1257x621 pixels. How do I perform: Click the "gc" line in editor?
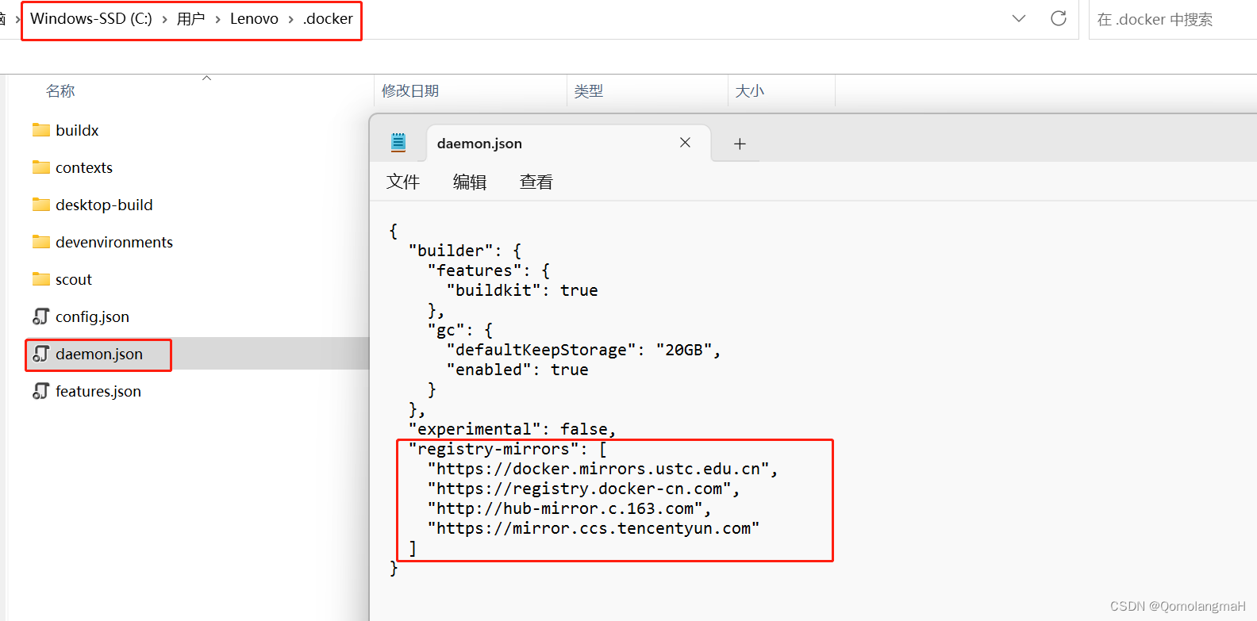(460, 330)
